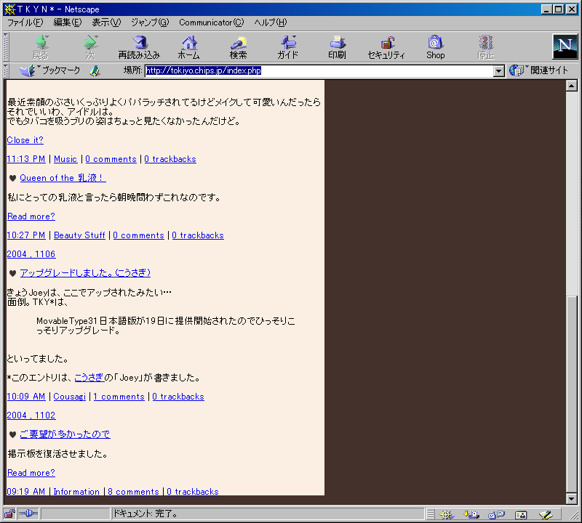Open the 表示(V) menu
582x523 pixels.
tap(106, 23)
